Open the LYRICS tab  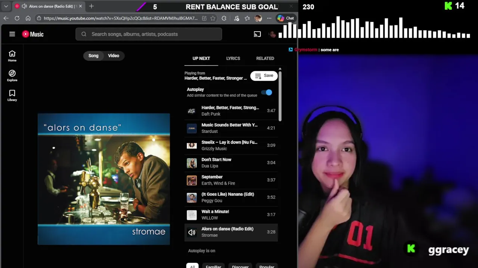(233, 58)
